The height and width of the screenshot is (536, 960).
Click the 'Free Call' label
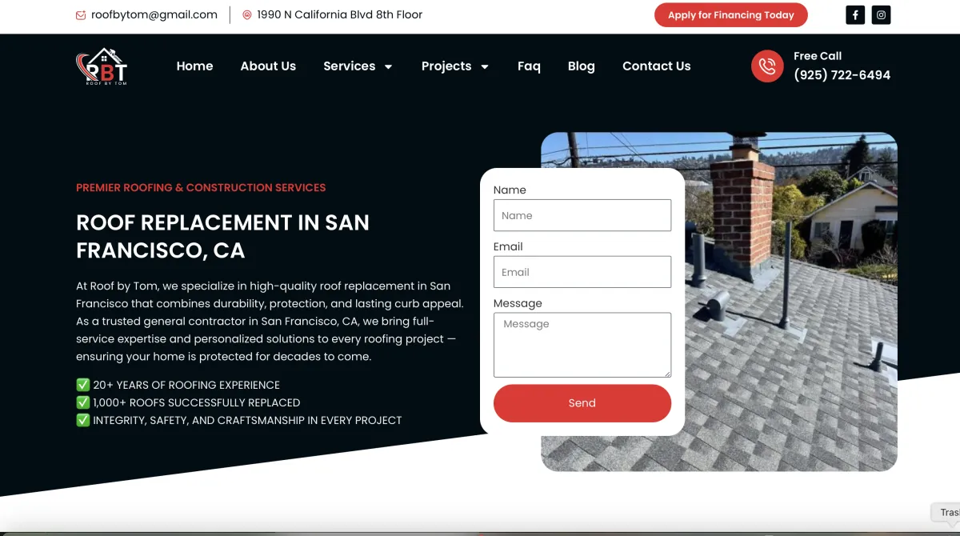click(x=818, y=56)
